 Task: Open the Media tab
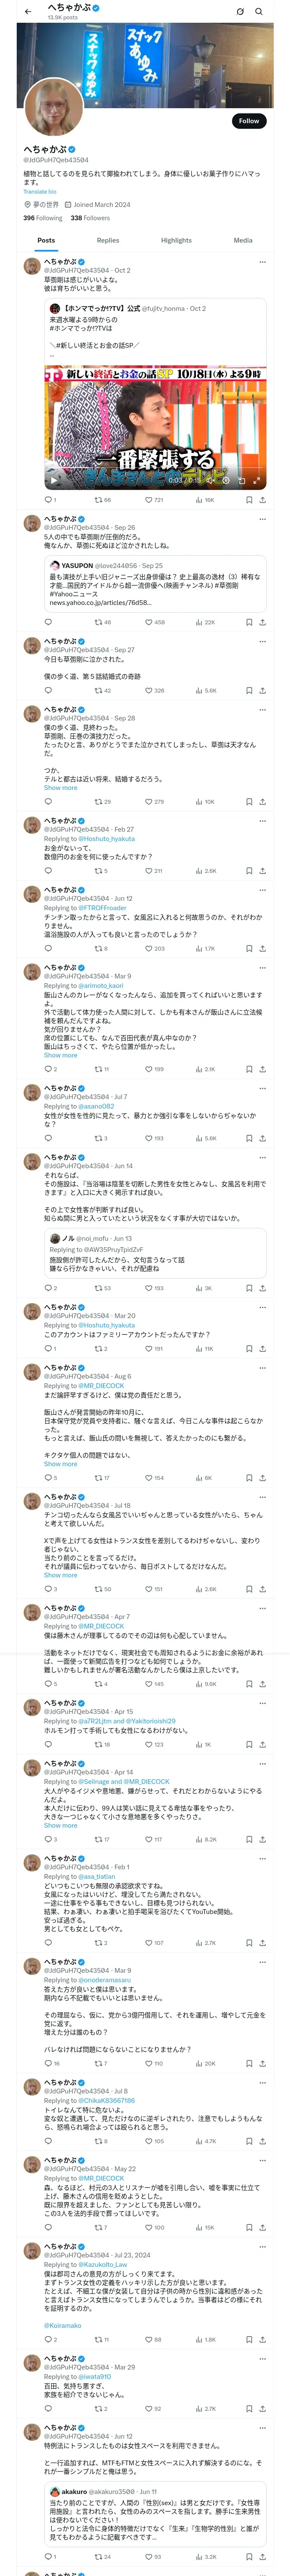coord(243,240)
